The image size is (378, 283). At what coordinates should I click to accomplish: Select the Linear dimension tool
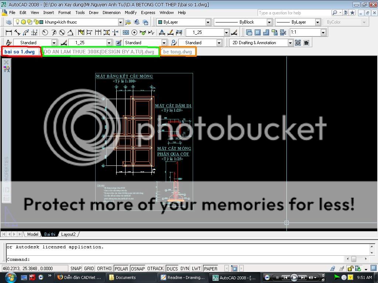click(9, 32)
